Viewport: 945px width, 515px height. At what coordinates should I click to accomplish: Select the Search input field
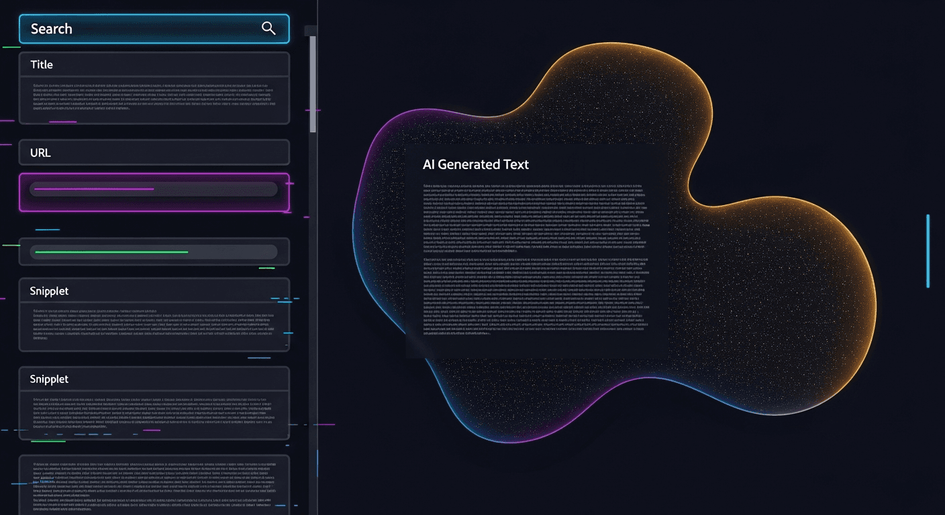pyautogui.click(x=134, y=28)
